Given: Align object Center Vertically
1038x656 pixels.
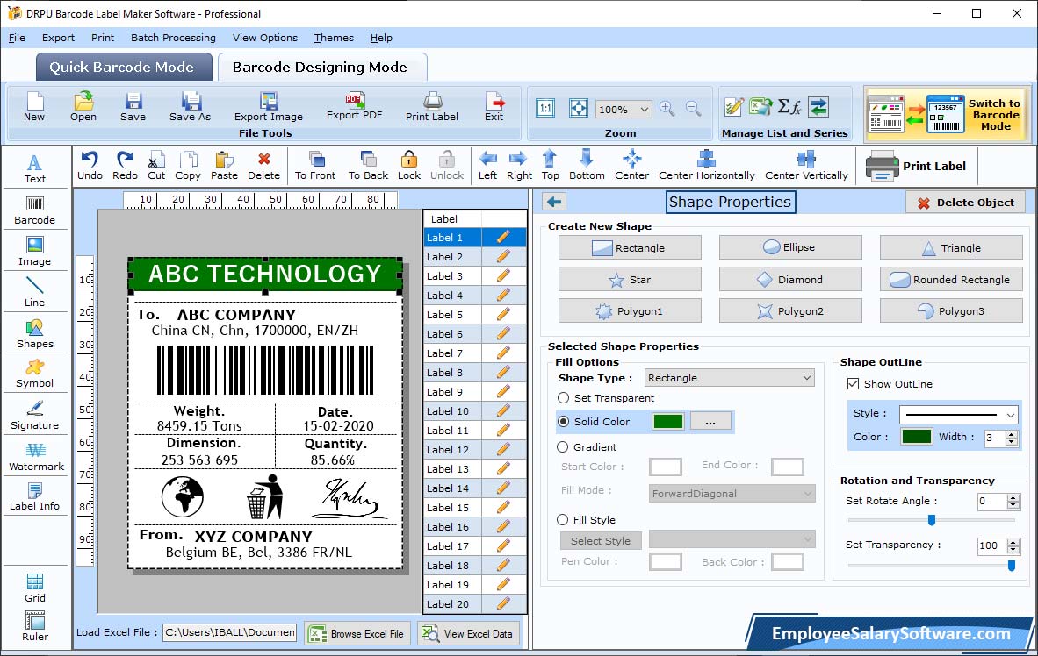Looking at the screenshot, I should (806, 166).
